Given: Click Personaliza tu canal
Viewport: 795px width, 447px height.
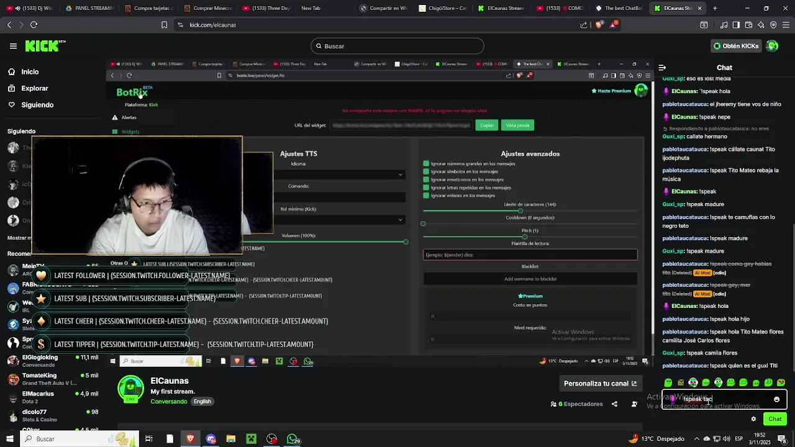Looking at the screenshot, I should pyautogui.click(x=600, y=383).
